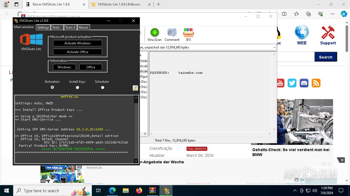Image resolution: width=350 pixels, height=196 pixels.
Task: Open the BMW factory ad thumbnail
Action: tap(305, 122)
